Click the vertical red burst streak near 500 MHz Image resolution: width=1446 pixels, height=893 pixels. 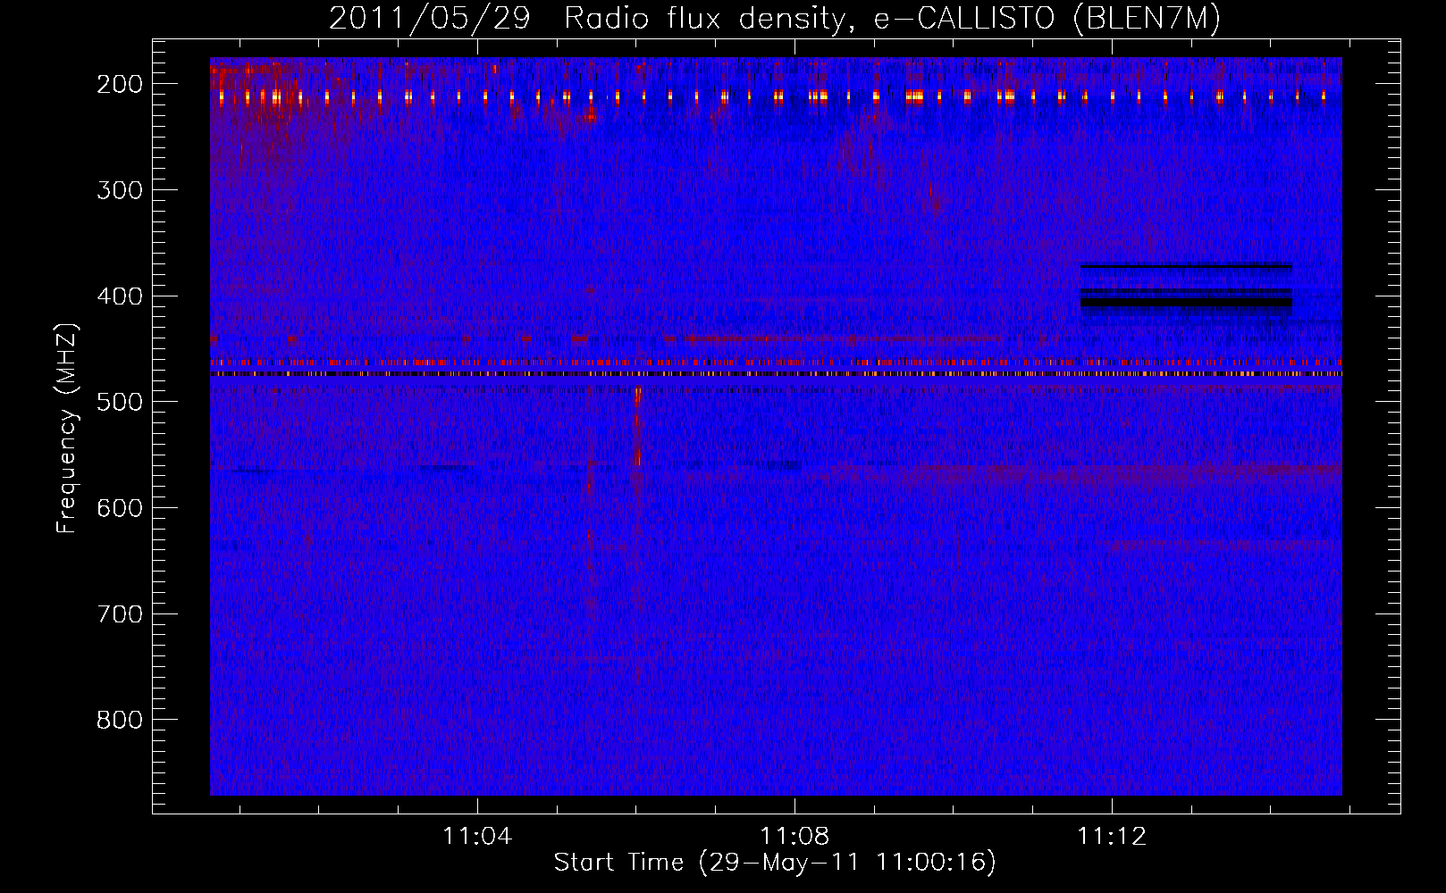coord(637,427)
